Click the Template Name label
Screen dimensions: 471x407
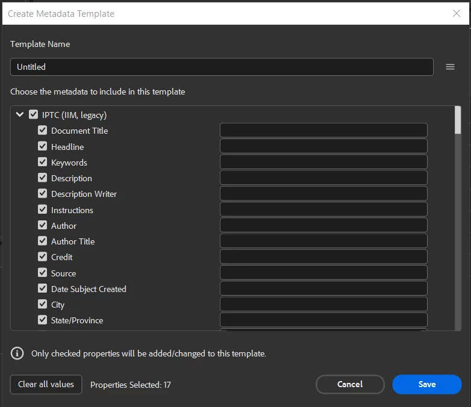coord(40,44)
